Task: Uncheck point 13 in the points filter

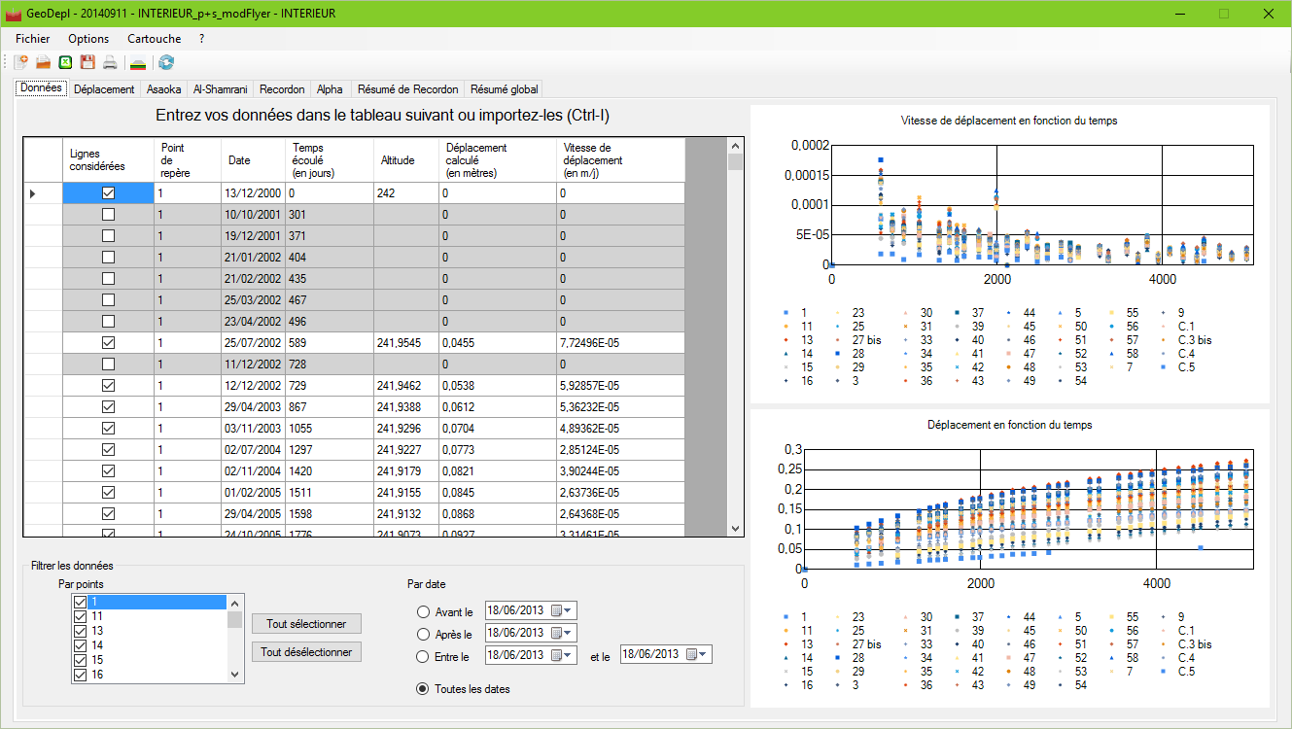Action: 80,631
